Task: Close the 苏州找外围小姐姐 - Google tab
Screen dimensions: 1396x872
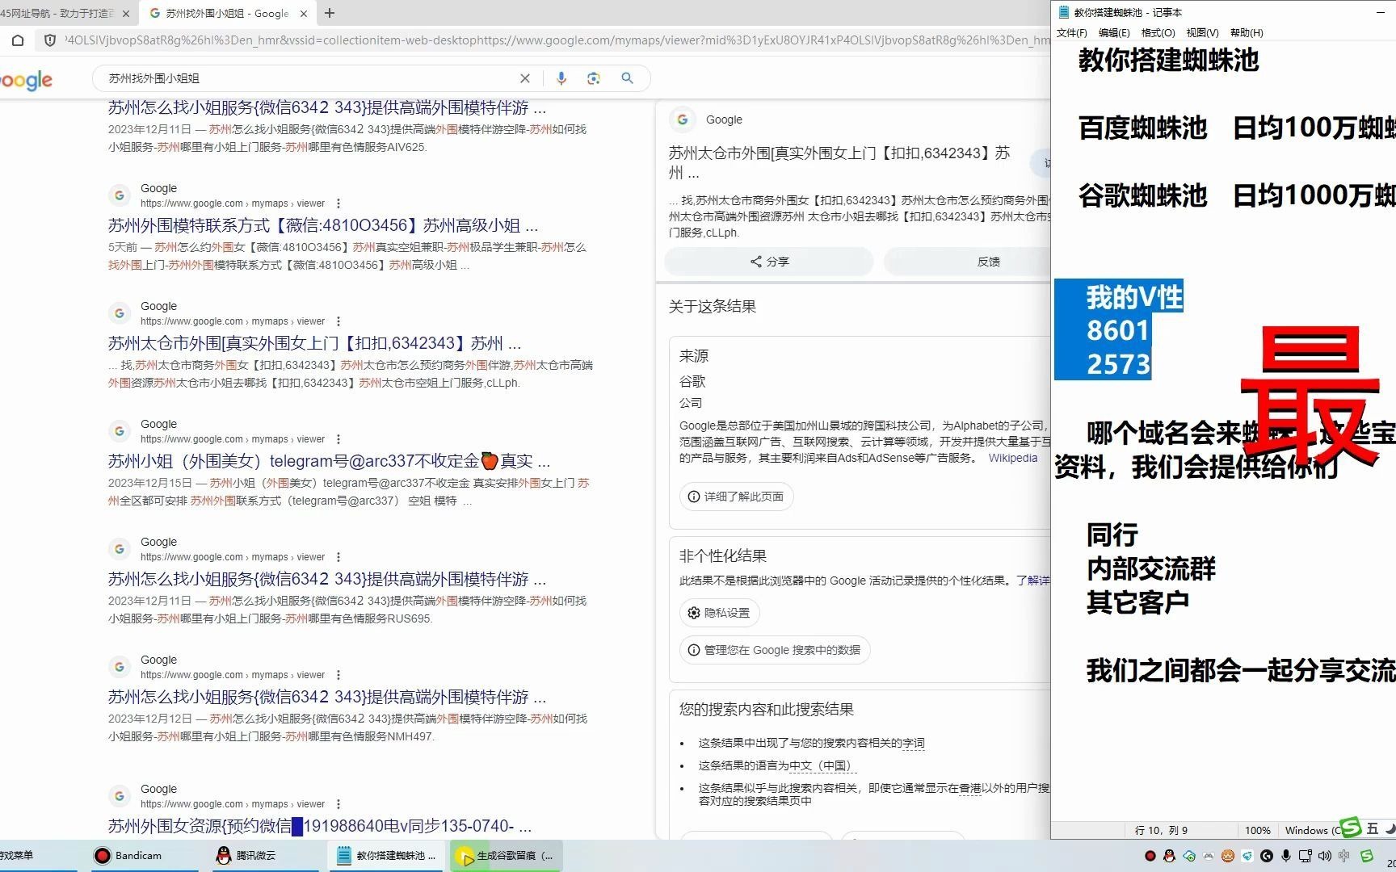Action: 304,14
